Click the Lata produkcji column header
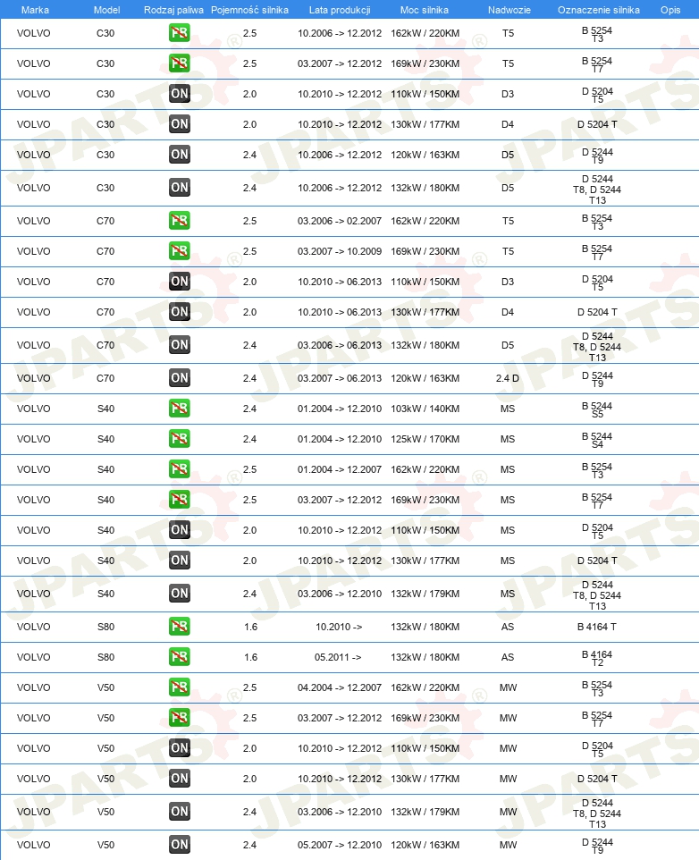 coord(340,10)
